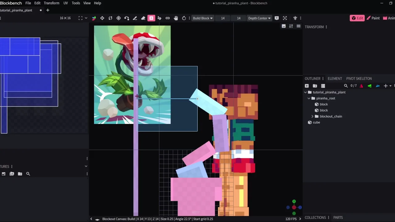The width and height of the screenshot is (395, 222).
Task: Open the UV menu
Action: point(65,3)
